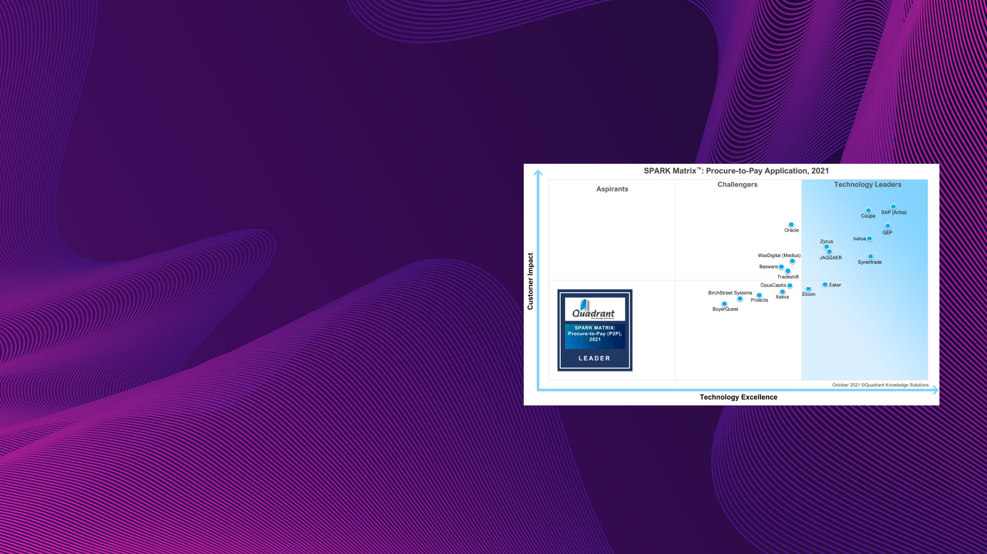Screen dimensions: 987x554
Task: Click the BuyerQuest label
Action: tap(725, 309)
